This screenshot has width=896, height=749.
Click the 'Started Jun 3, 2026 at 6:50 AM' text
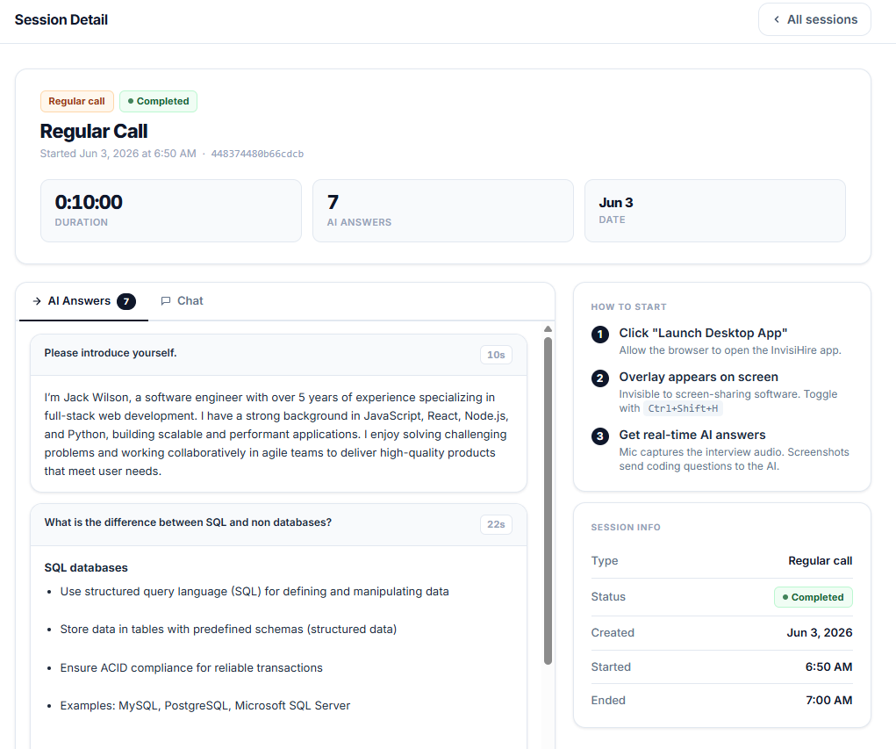pos(118,154)
